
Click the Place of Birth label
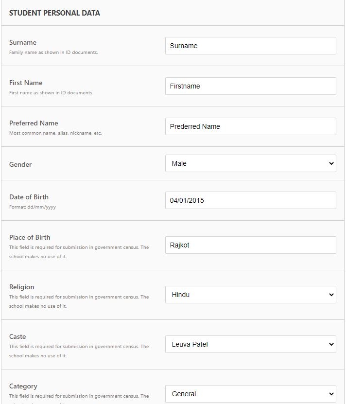pyautogui.click(x=30, y=237)
